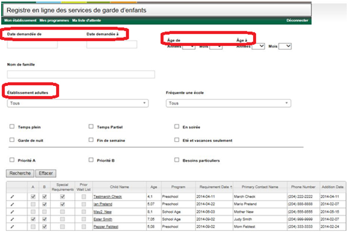Click edit pencil icon for Ester Smith row
Viewport: 348px width, 232px height.
[12, 219]
